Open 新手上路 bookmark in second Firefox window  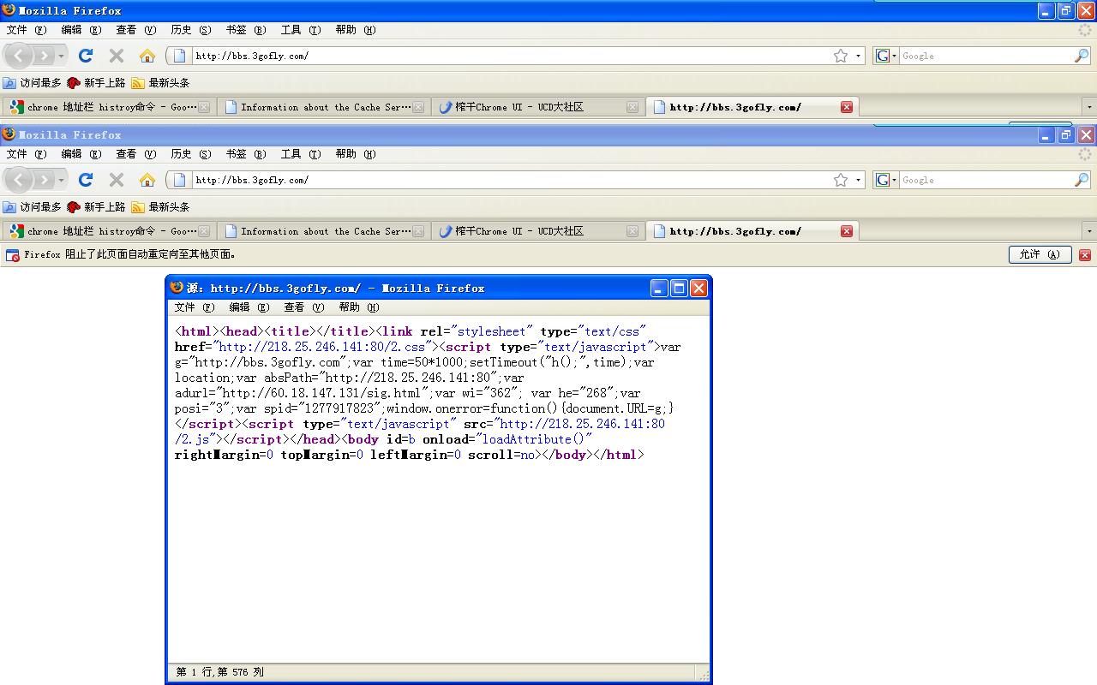[x=96, y=207]
